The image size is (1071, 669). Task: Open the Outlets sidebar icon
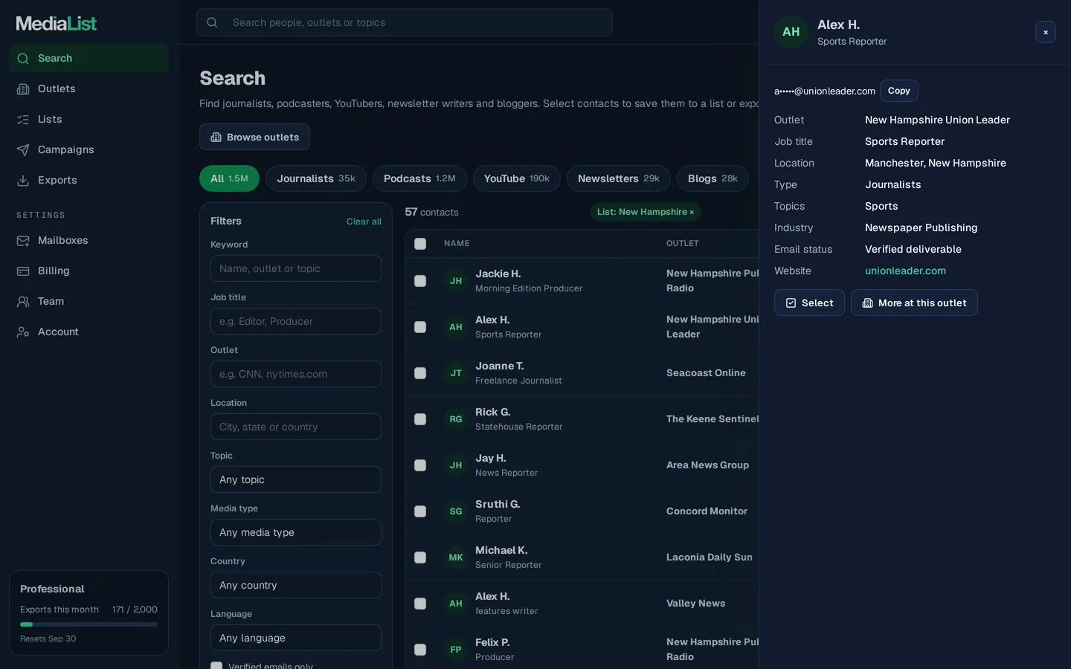coord(23,89)
